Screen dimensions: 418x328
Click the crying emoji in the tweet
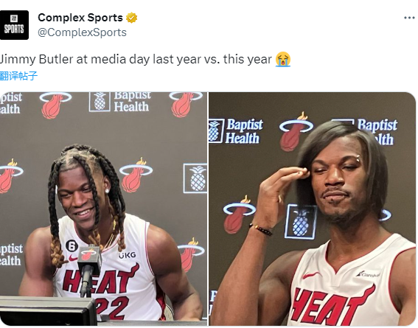[283, 59]
